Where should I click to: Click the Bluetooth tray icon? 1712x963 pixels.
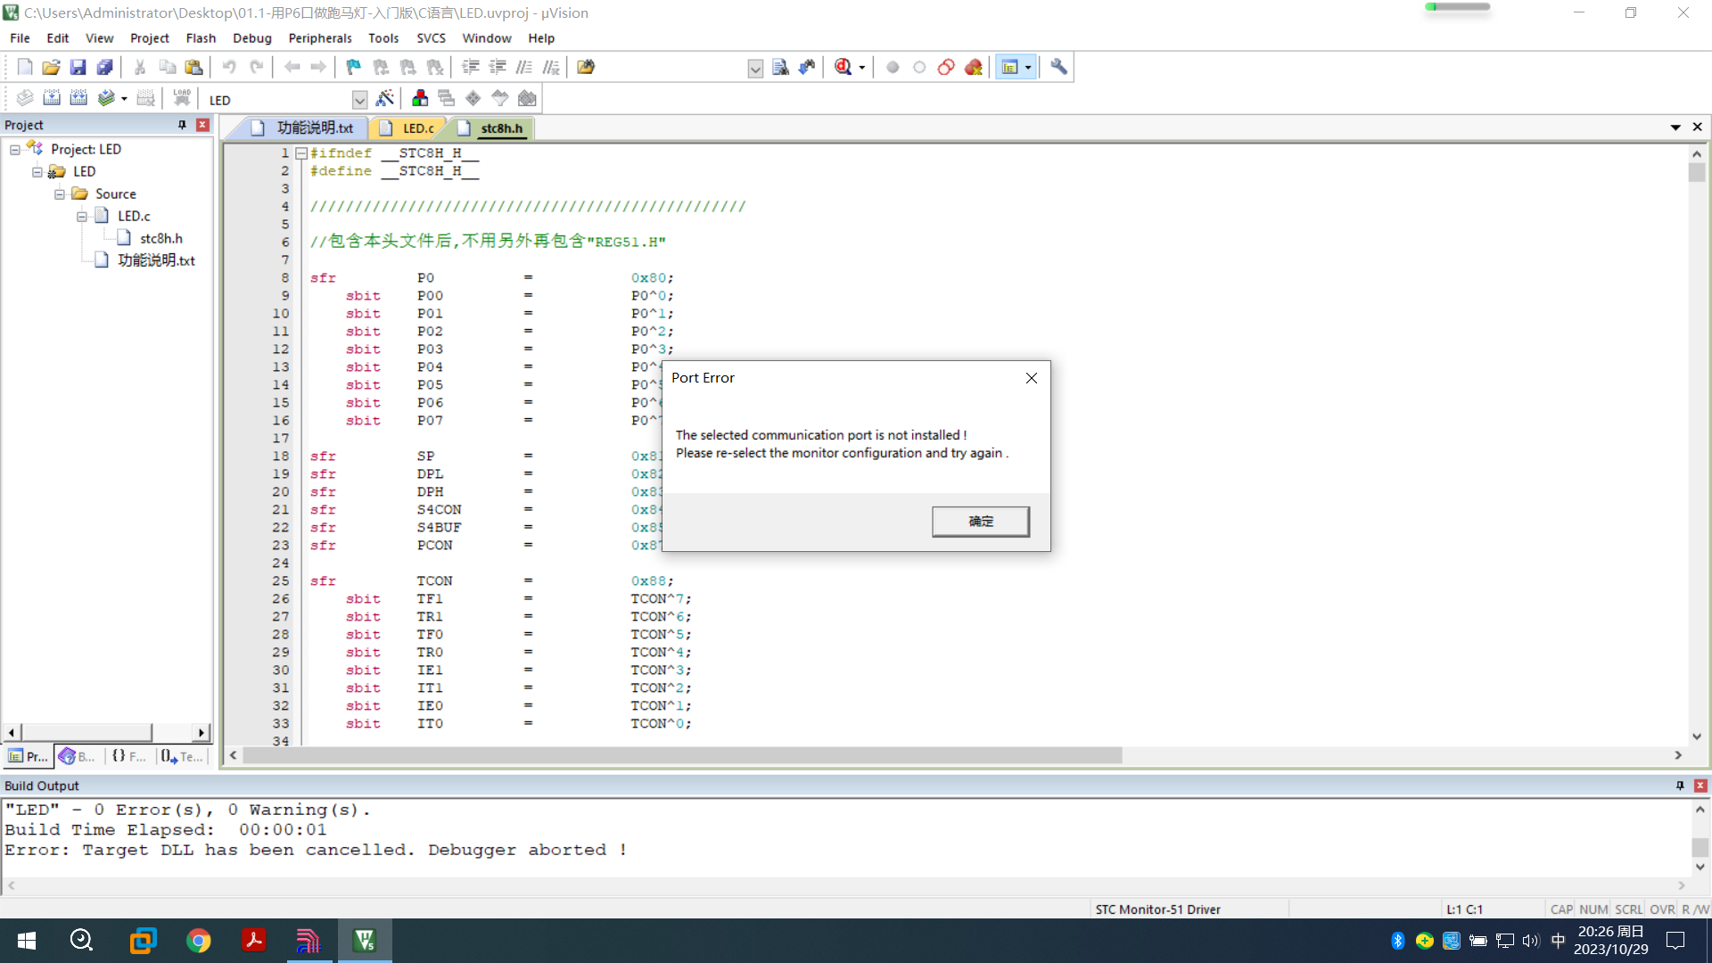click(1398, 941)
